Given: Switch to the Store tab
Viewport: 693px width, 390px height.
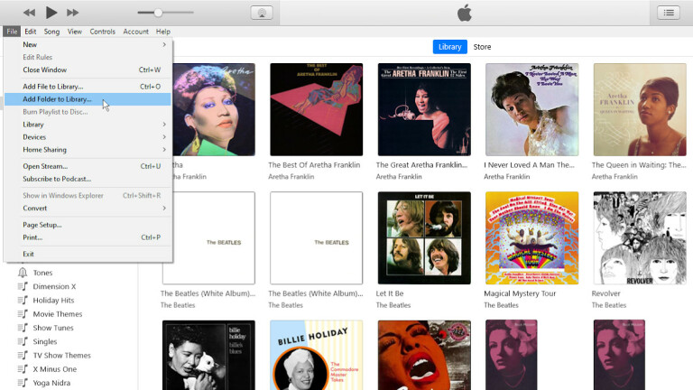Looking at the screenshot, I should point(482,47).
